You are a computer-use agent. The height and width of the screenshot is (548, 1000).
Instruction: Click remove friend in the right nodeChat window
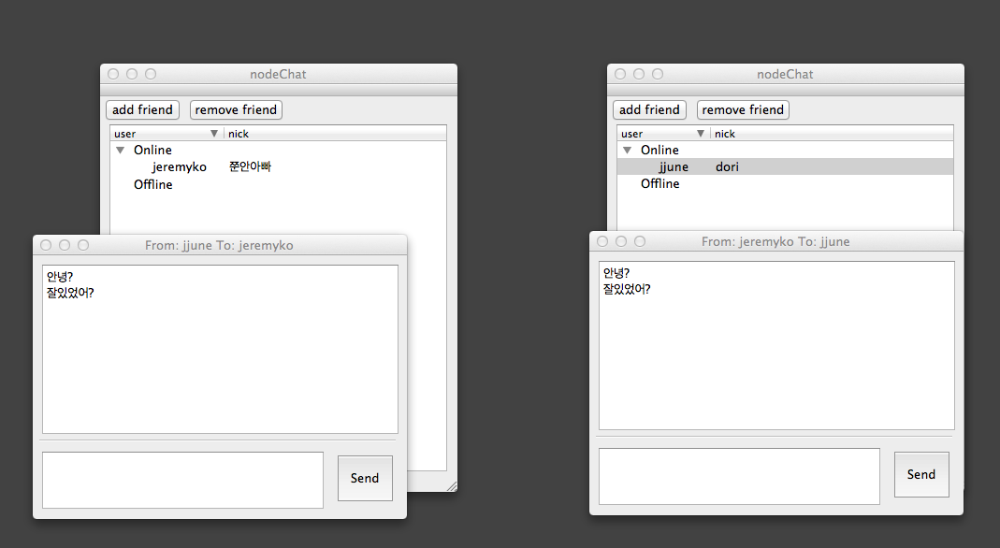[x=743, y=109]
